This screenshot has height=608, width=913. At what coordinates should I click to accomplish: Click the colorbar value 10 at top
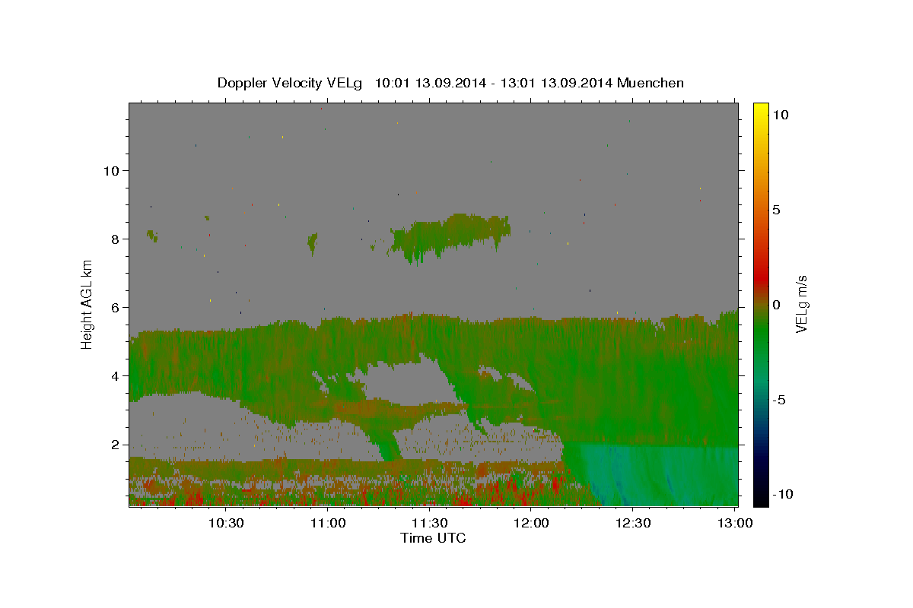tap(781, 114)
